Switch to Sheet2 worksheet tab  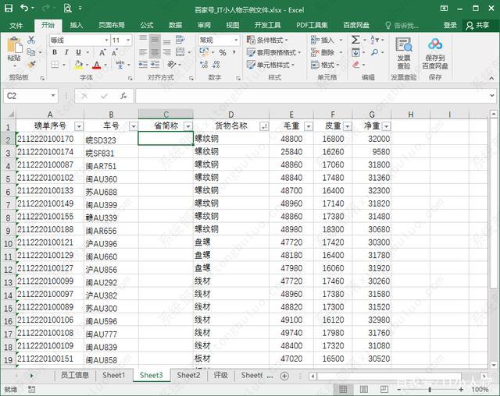(x=188, y=375)
